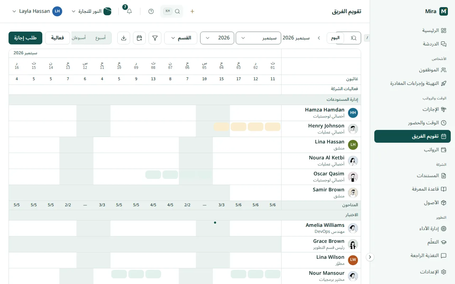The width and height of the screenshot is (455, 284).
Task: Open global search with the magnifier icon
Action: pyautogui.click(x=177, y=11)
